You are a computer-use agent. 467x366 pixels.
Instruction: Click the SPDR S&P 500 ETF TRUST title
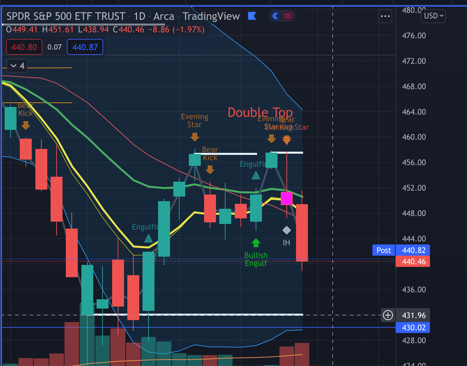(x=66, y=16)
